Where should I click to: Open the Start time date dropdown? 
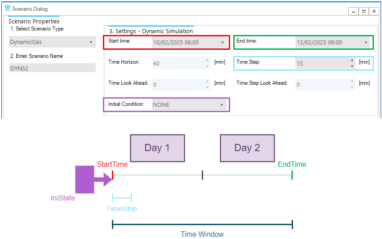click(222, 43)
